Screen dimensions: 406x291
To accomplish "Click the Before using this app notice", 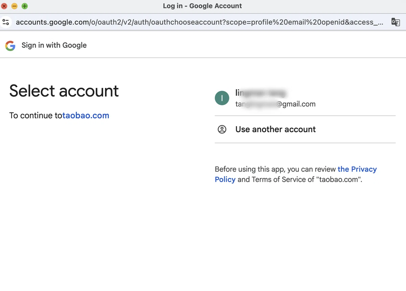I will (x=296, y=174).
